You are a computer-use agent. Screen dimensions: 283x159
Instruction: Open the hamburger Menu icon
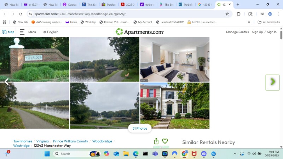click(22, 32)
